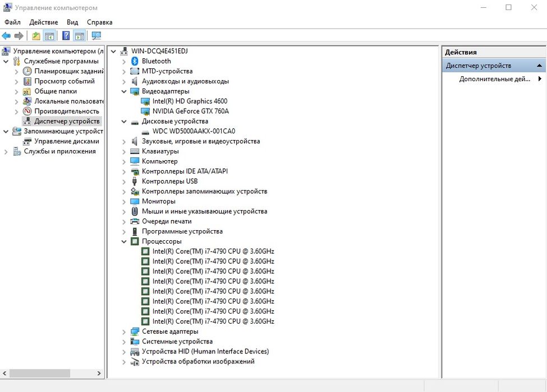This screenshot has width=547, height=392.
Task: Expand the Bluetooth category chevron
Action: pos(124,62)
